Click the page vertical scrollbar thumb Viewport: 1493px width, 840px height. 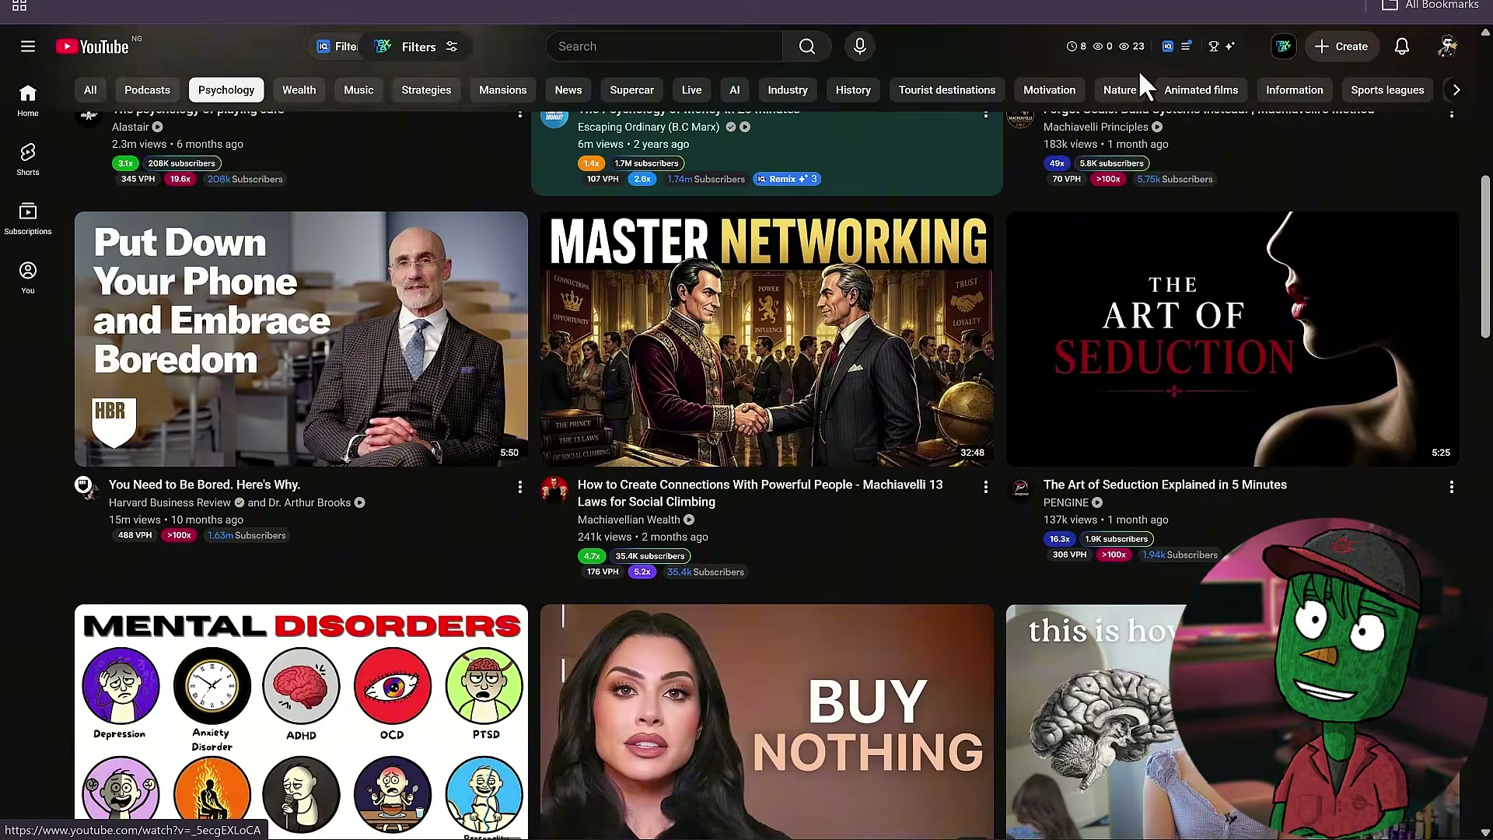[x=1485, y=257]
